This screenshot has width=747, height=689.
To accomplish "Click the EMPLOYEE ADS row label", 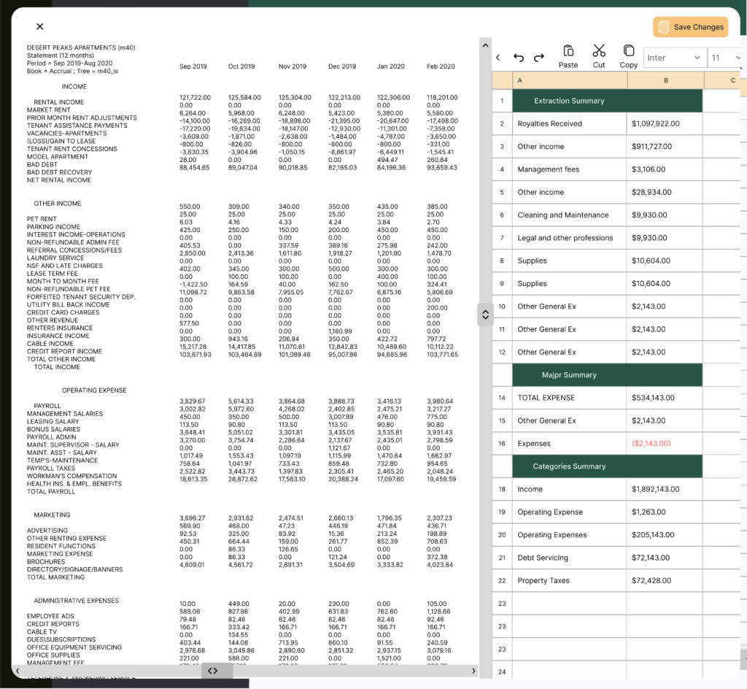I will [50, 617].
